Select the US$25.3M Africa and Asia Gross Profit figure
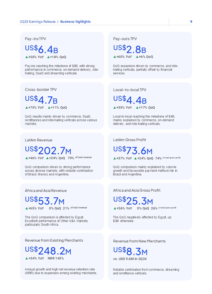 point(133,201)
